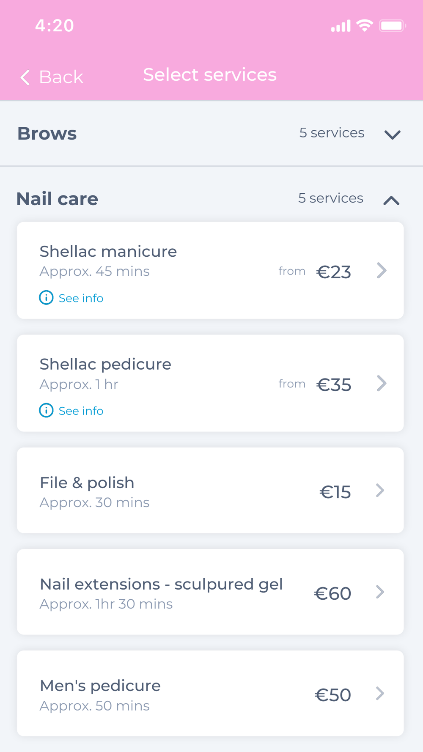The width and height of the screenshot is (423, 752).
Task: Click the info icon under Shellac pedicure
Action: coord(46,410)
